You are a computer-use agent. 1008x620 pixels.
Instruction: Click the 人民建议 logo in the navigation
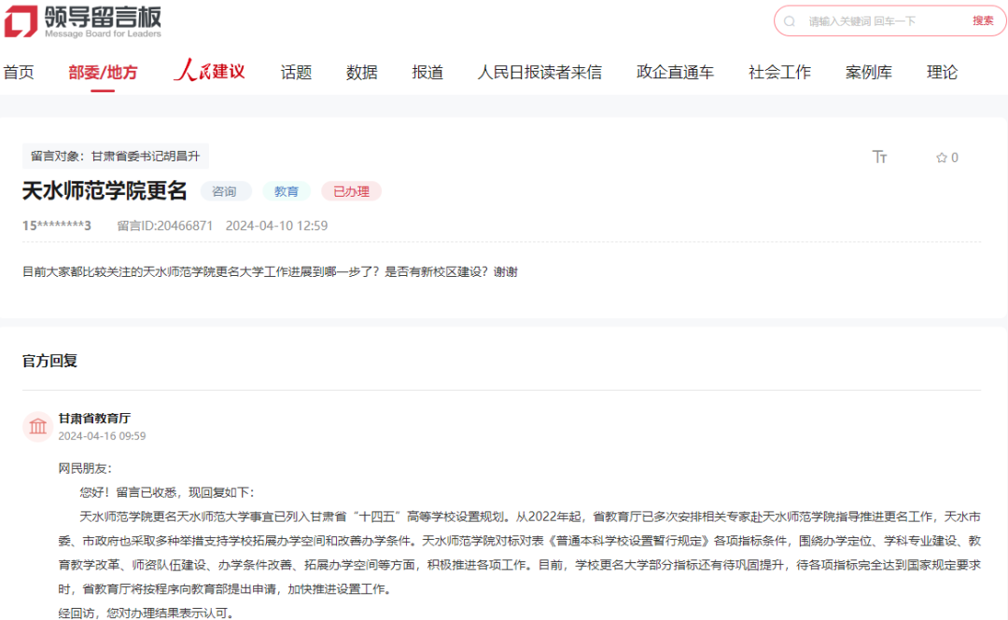(208, 71)
